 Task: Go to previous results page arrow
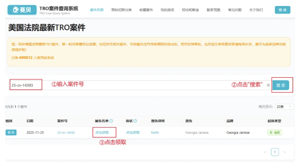tap(265, 152)
